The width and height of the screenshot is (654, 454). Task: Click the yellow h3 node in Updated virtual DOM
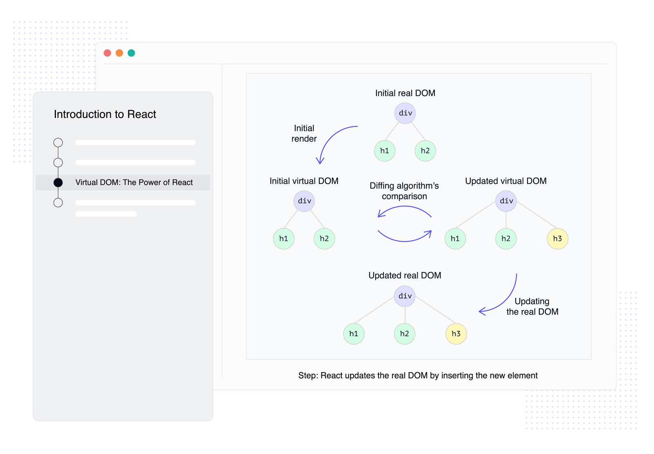point(558,239)
